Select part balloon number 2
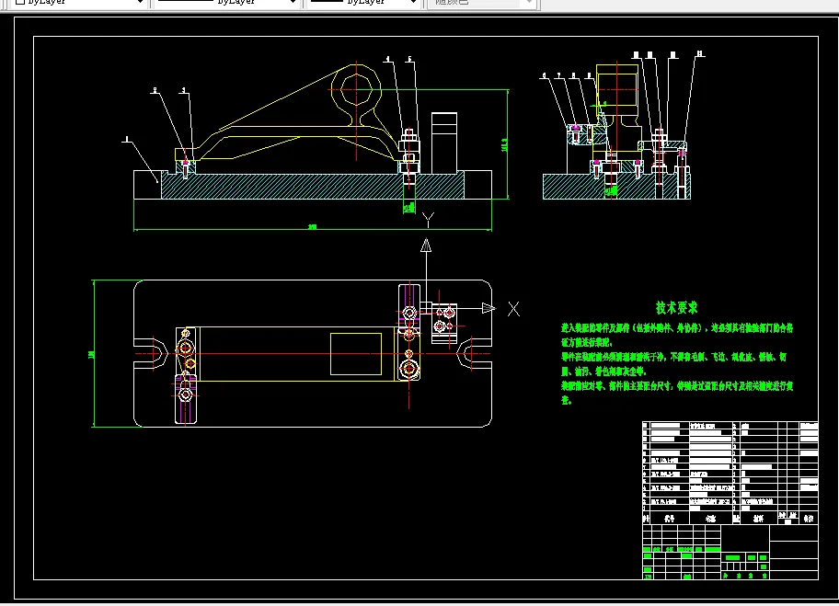The width and height of the screenshot is (839, 606). click(x=155, y=90)
